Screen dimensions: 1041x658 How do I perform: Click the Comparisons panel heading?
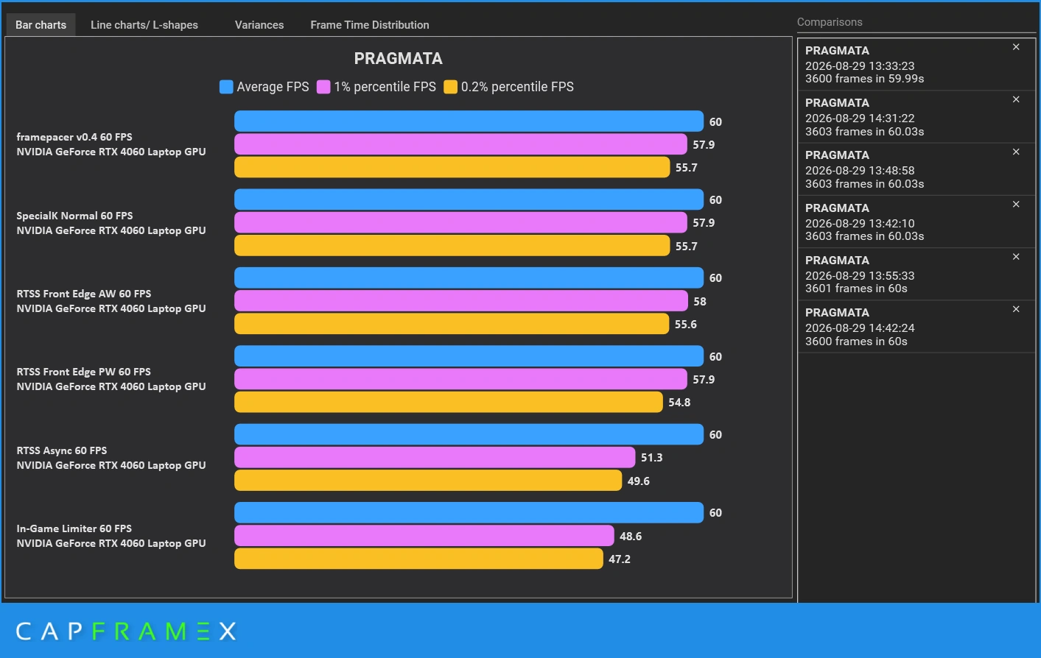click(830, 22)
